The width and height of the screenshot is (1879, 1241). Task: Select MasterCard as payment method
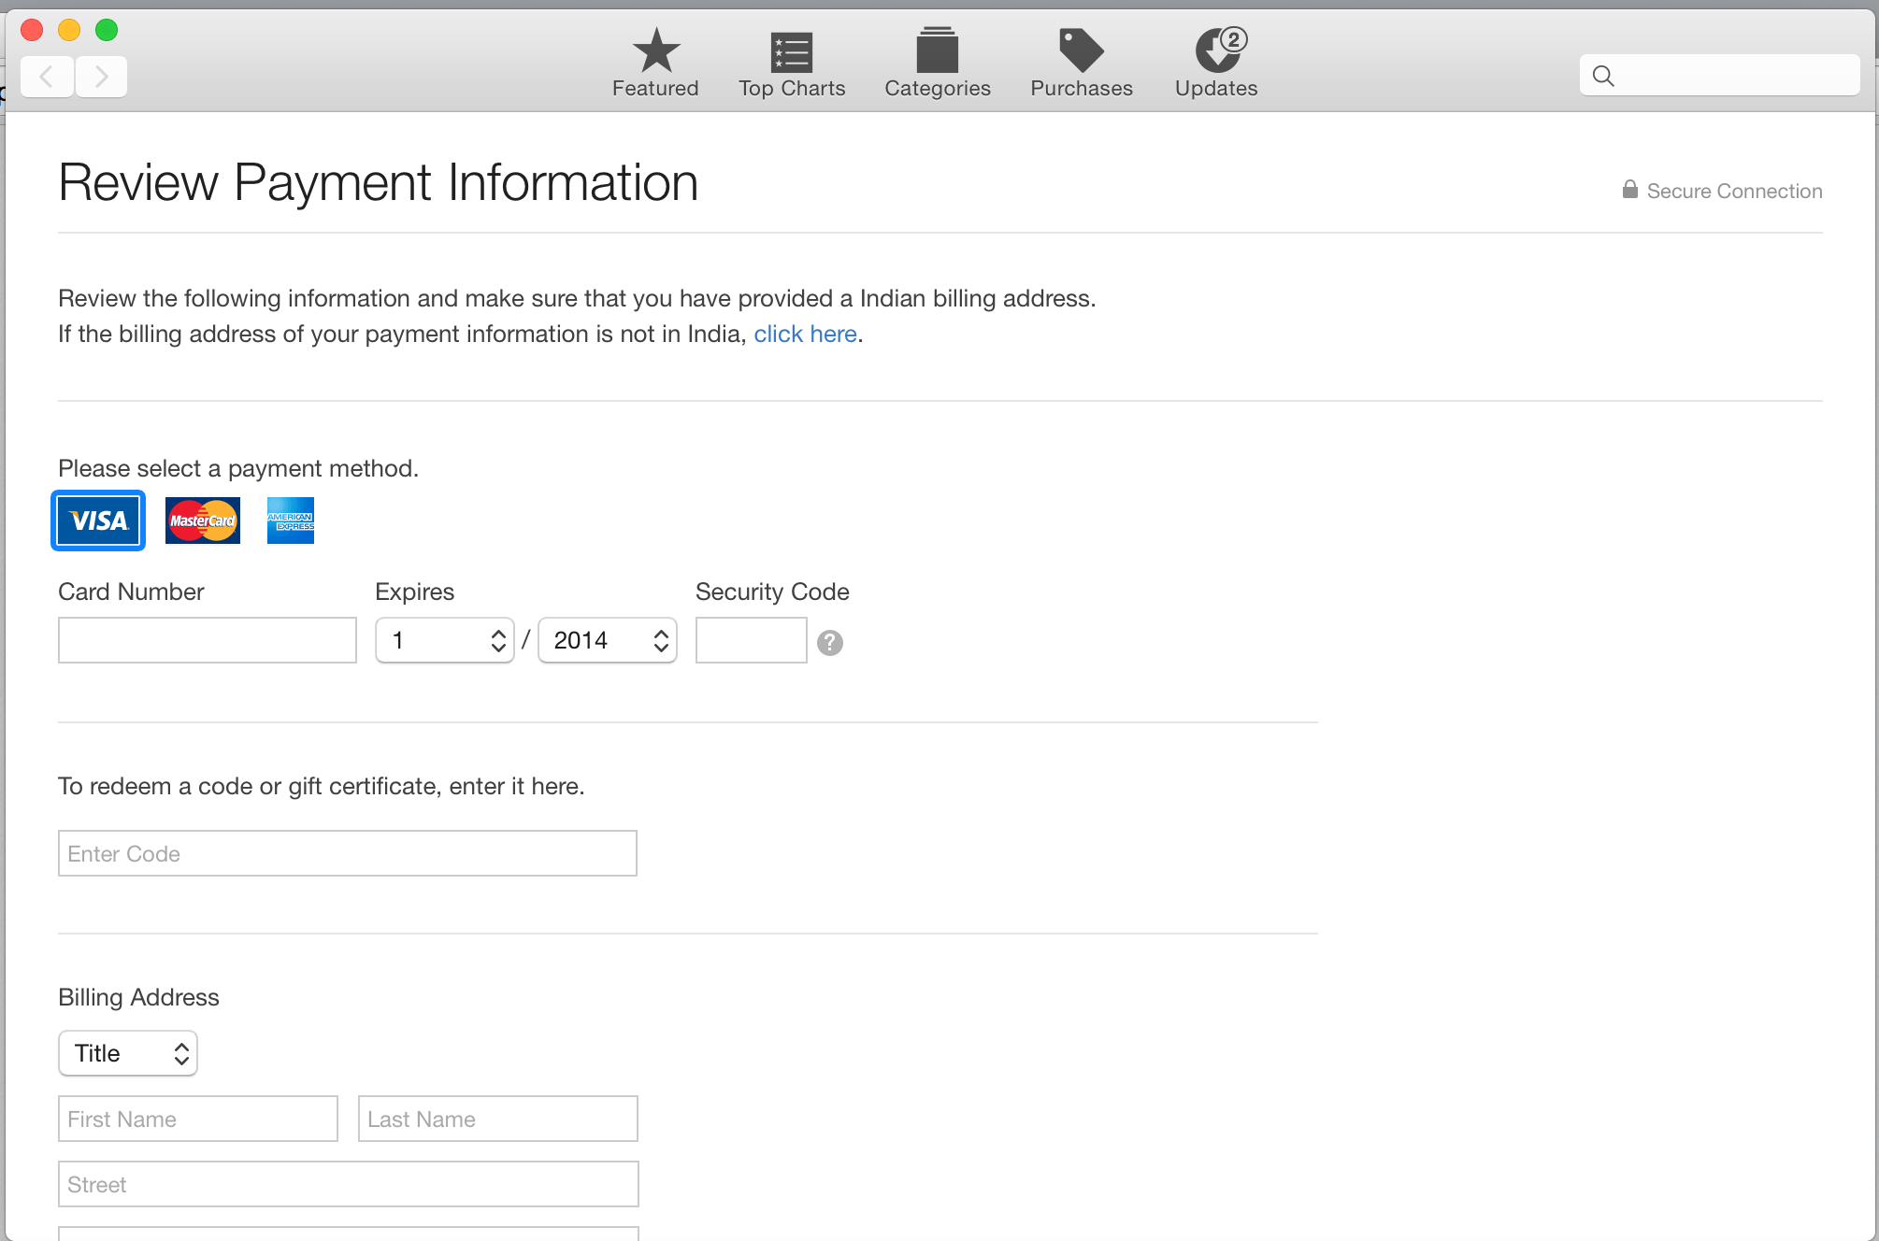pyautogui.click(x=203, y=521)
